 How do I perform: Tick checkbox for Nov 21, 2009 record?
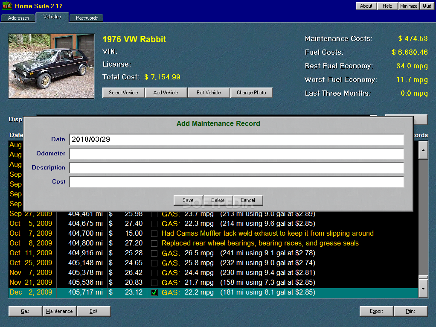(154, 283)
